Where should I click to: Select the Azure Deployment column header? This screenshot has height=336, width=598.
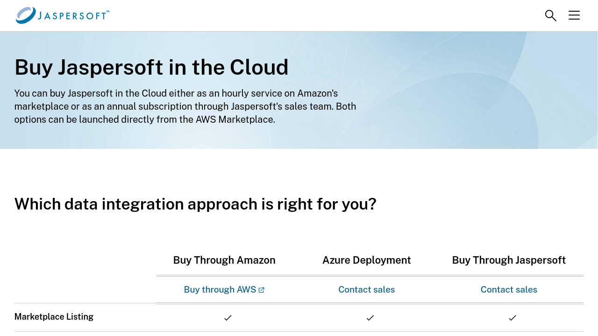click(x=366, y=260)
